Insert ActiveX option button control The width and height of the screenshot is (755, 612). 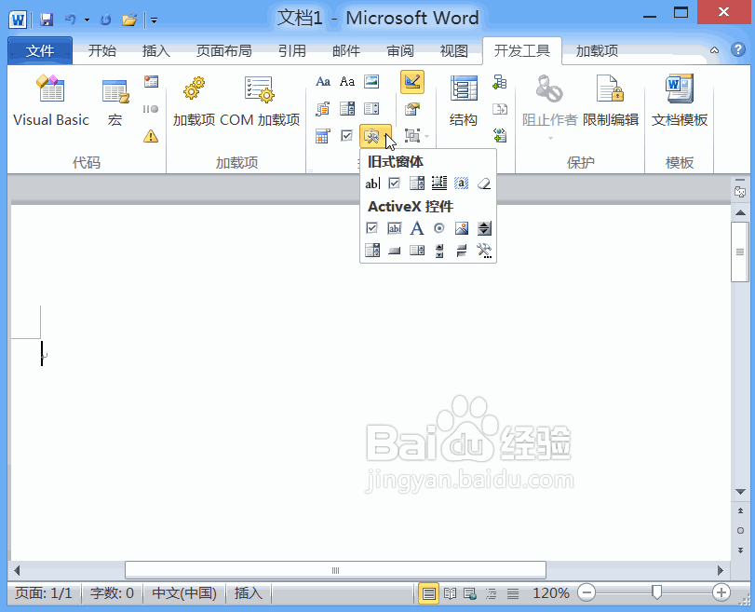pos(439,228)
